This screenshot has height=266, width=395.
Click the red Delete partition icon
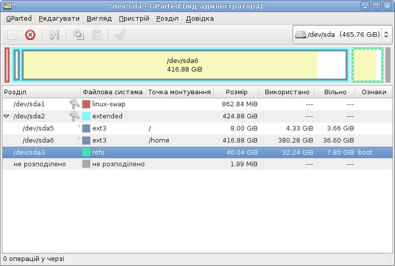coord(30,35)
